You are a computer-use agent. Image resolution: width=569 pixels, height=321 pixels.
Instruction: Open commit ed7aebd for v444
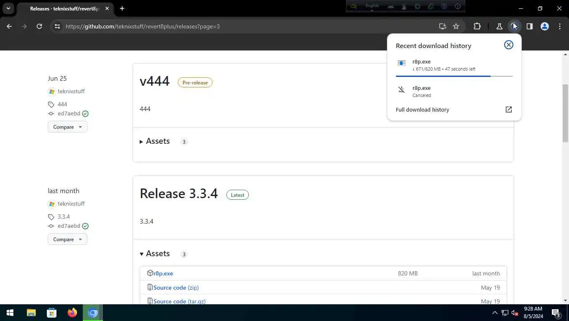69,113
